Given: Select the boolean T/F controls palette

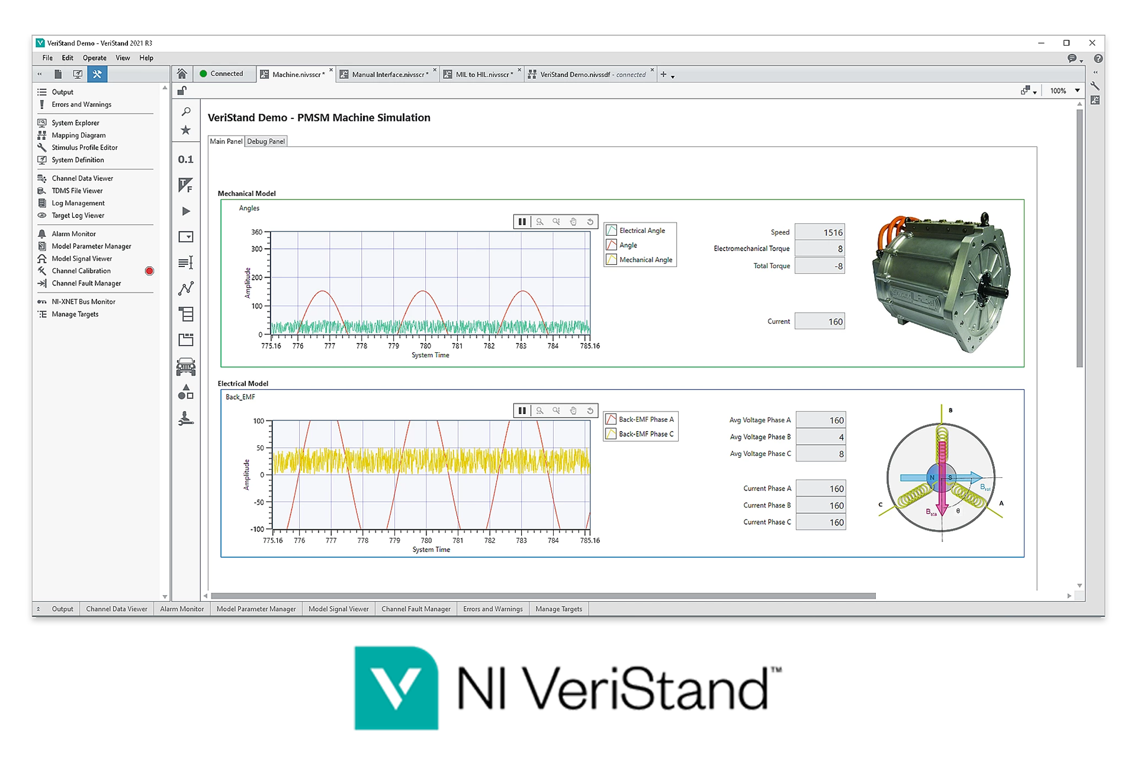Looking at the screenshot, I should (x=186, y=185).
